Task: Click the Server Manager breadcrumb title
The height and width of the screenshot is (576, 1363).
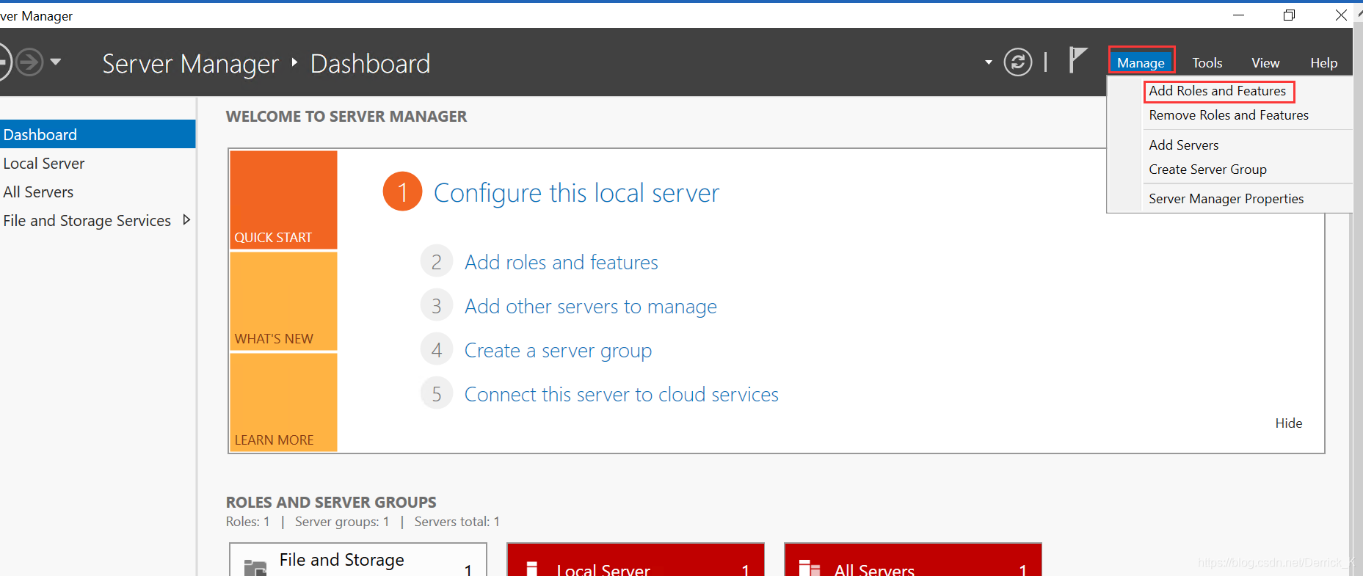Action: (191, 64)
